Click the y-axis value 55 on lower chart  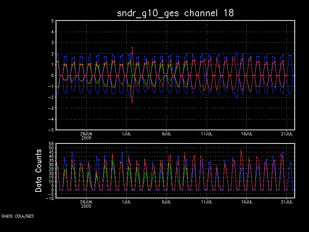51,144
